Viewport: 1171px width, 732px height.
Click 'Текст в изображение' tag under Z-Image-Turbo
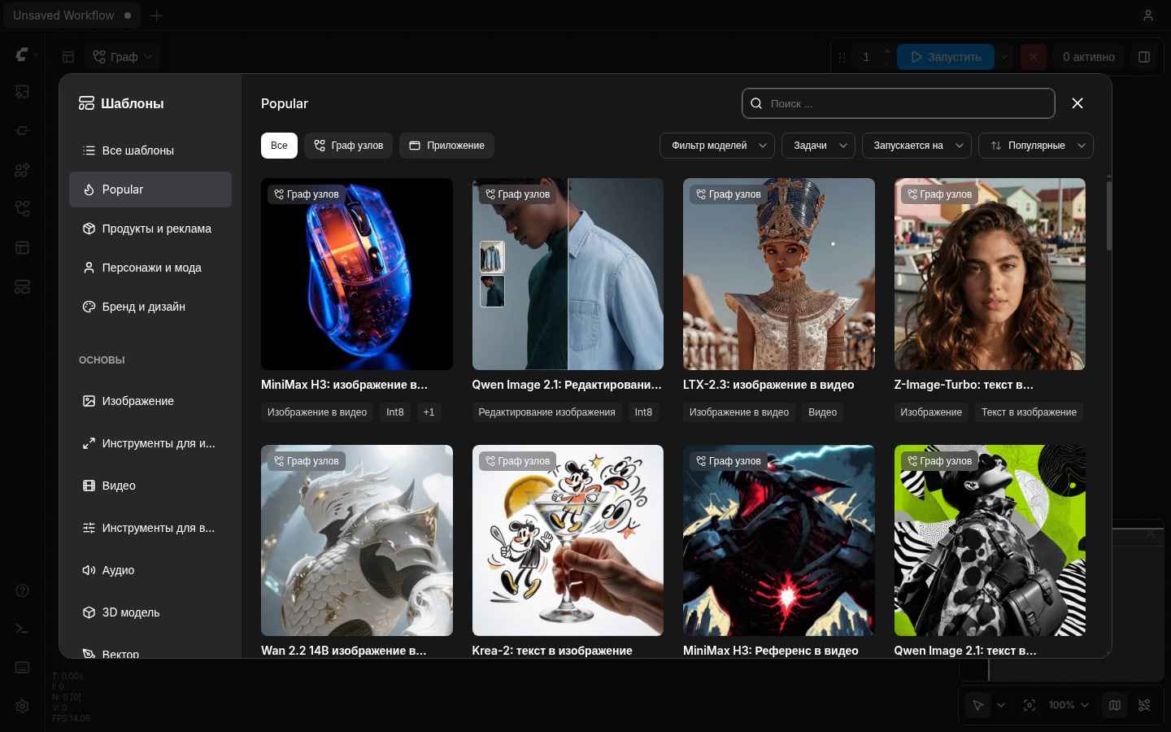(1029, 412)
